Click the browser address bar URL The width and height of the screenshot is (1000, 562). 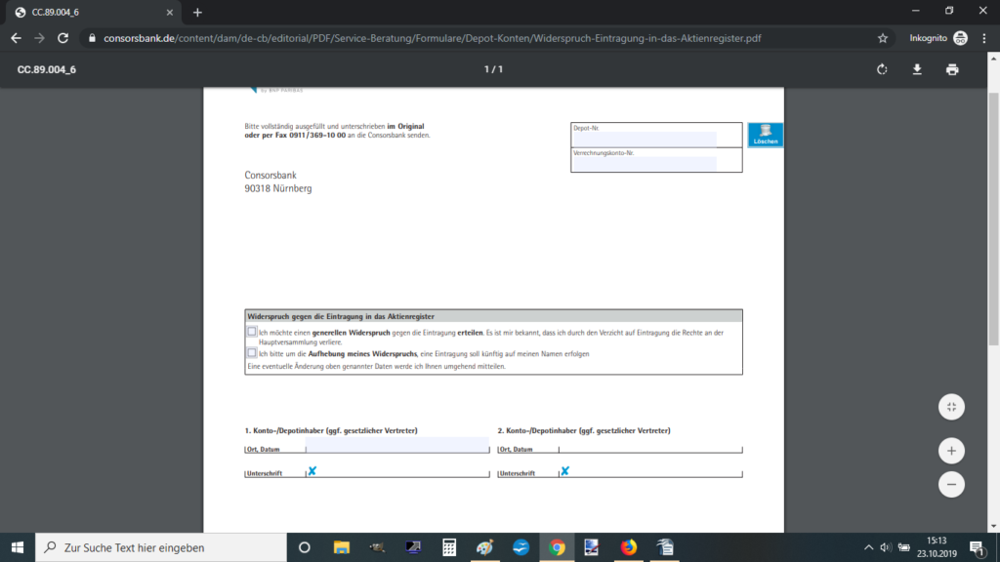433,38
